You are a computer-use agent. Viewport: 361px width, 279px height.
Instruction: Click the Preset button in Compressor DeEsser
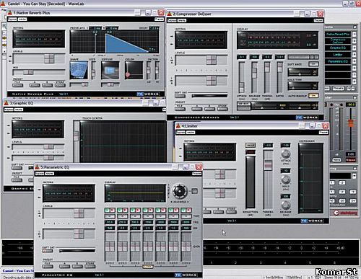tap(318, 20)
